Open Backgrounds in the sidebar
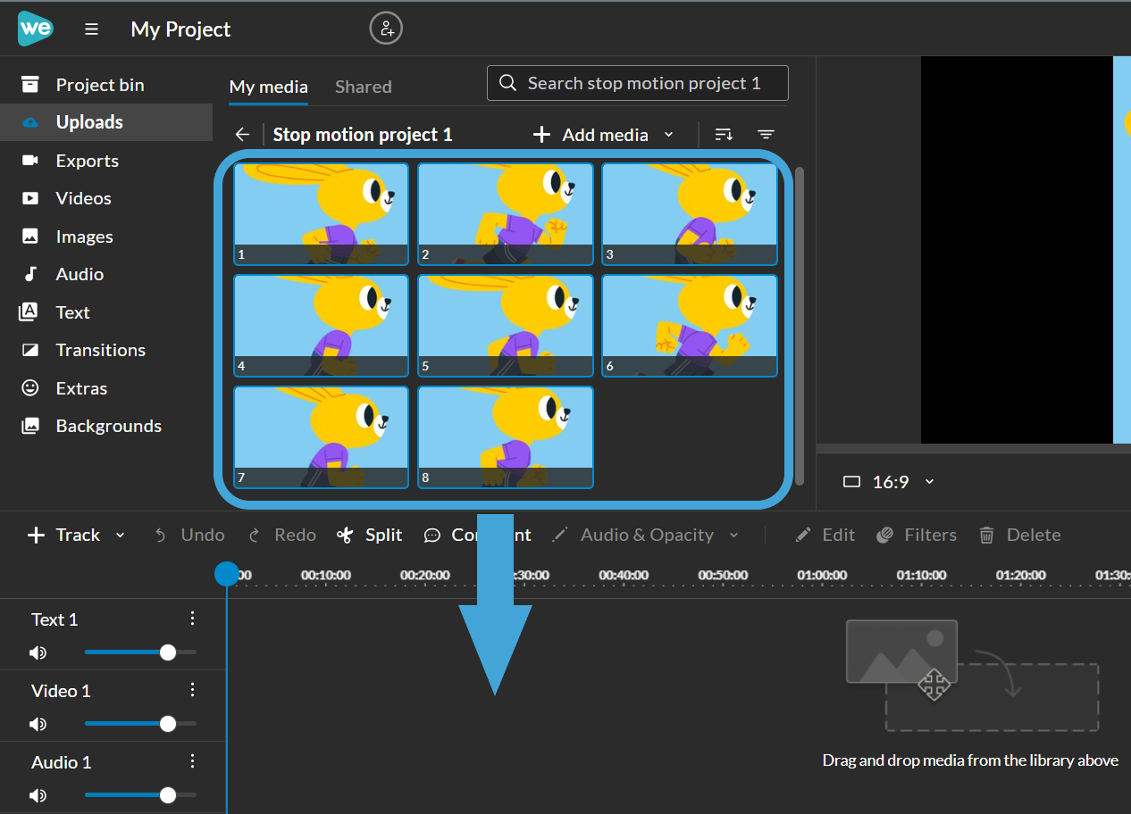The width and height of the screenshot is (1131, 814). (x=108, y=426)
